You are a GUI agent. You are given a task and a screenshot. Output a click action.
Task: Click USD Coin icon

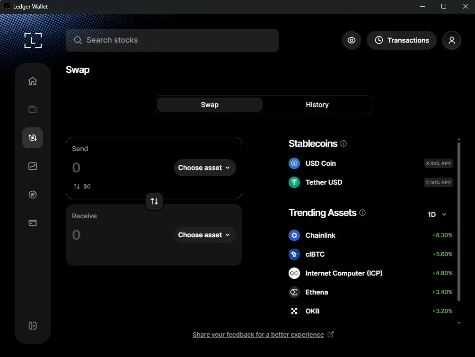point(294,163)
